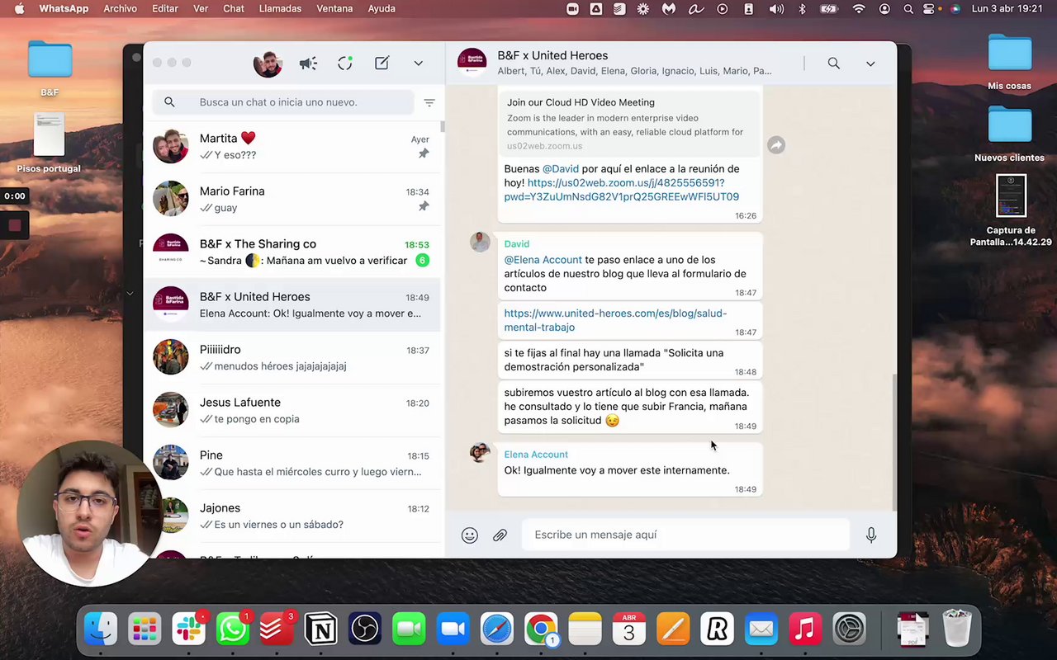
Task: Open the Piiiiiidro chat
Action: (x=293, y=358)
